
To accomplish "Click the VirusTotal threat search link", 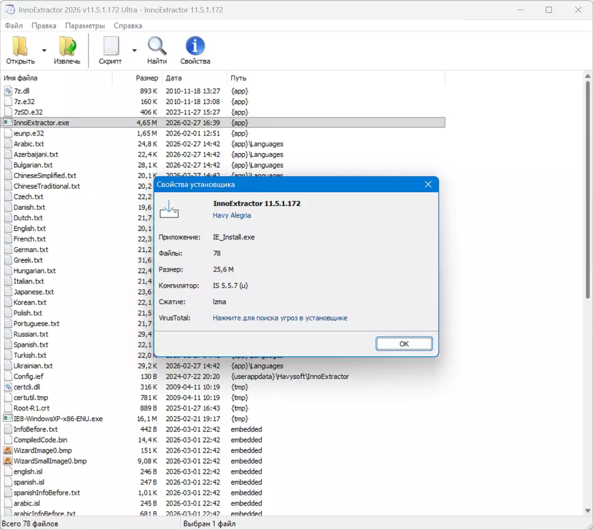I will click(280, 318).
